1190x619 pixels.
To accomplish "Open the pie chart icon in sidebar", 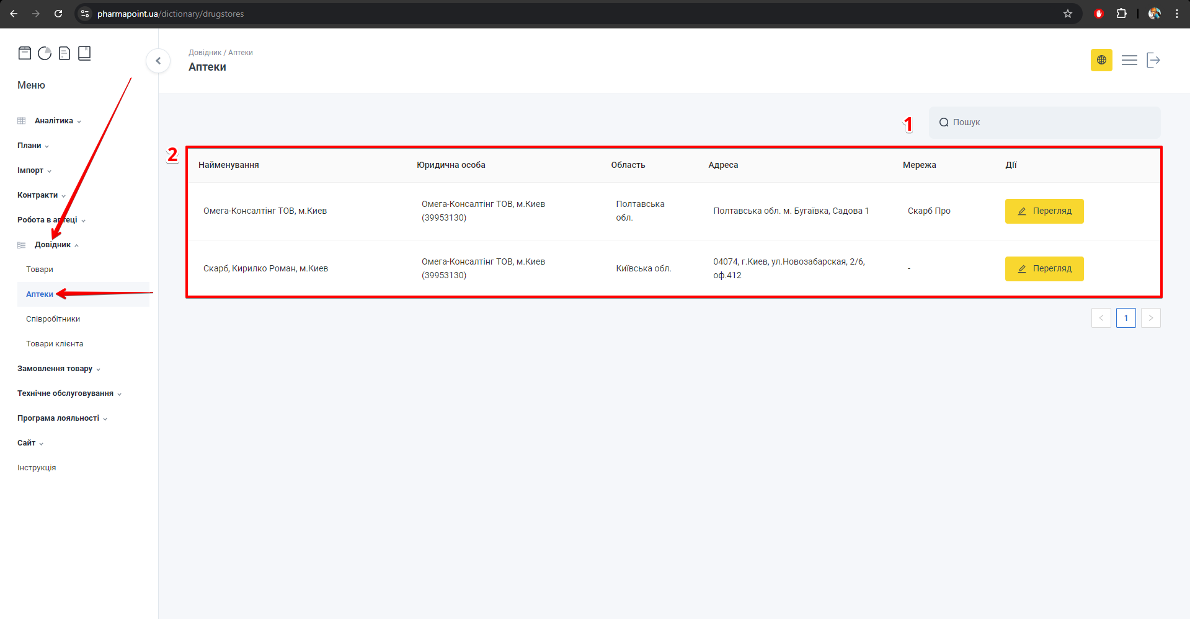I will (x=45, y=53).
